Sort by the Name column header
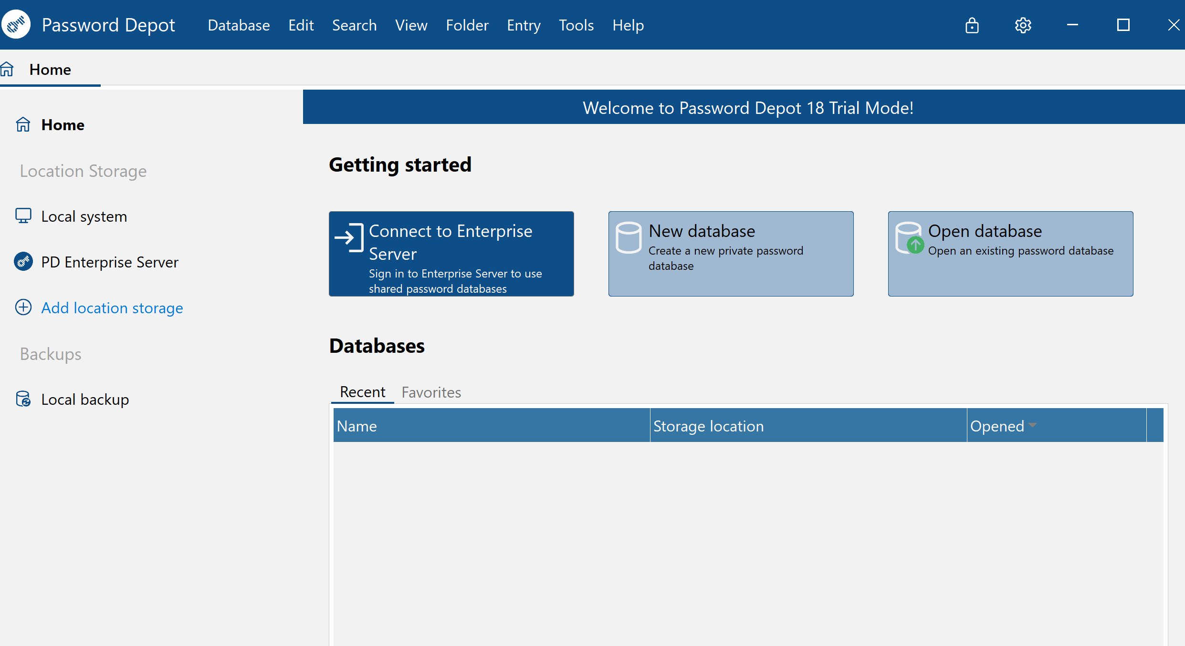 (x=492, y=425)
